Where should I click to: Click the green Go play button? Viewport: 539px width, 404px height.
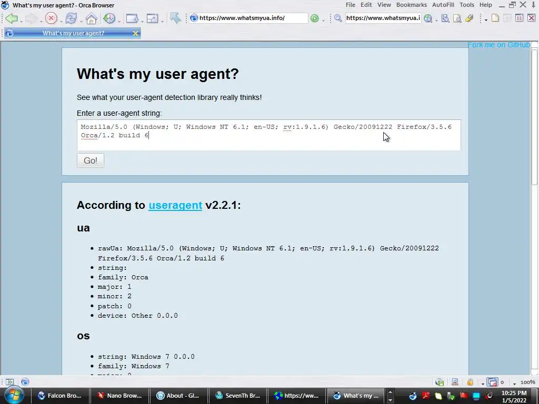coord(314,18)
